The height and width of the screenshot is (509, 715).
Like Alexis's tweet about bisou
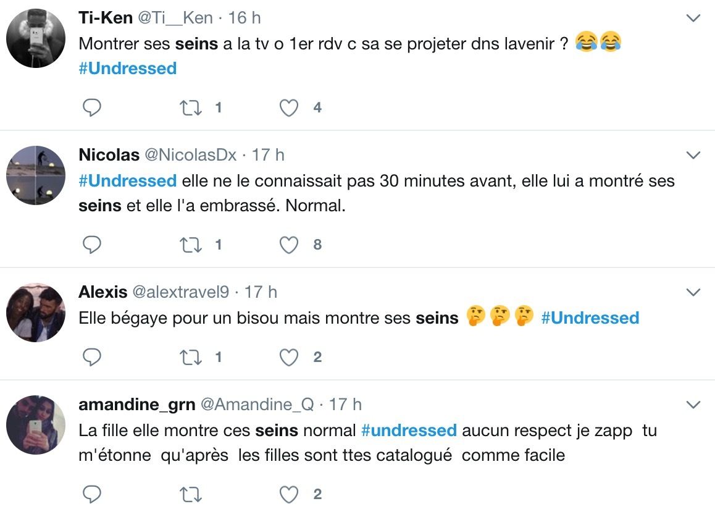tap(289, 358)
